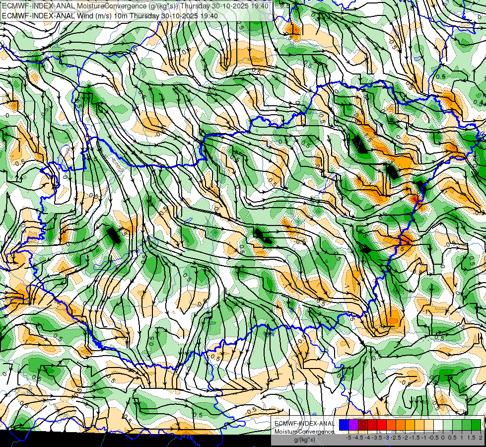
Task: Click the legend unit g/(kg*s)
Action: coord(304,440)
